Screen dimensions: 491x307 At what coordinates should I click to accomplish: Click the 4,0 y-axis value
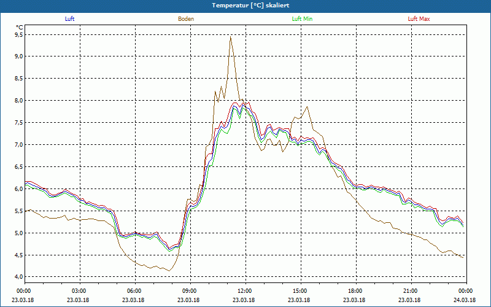pos(18,277)
